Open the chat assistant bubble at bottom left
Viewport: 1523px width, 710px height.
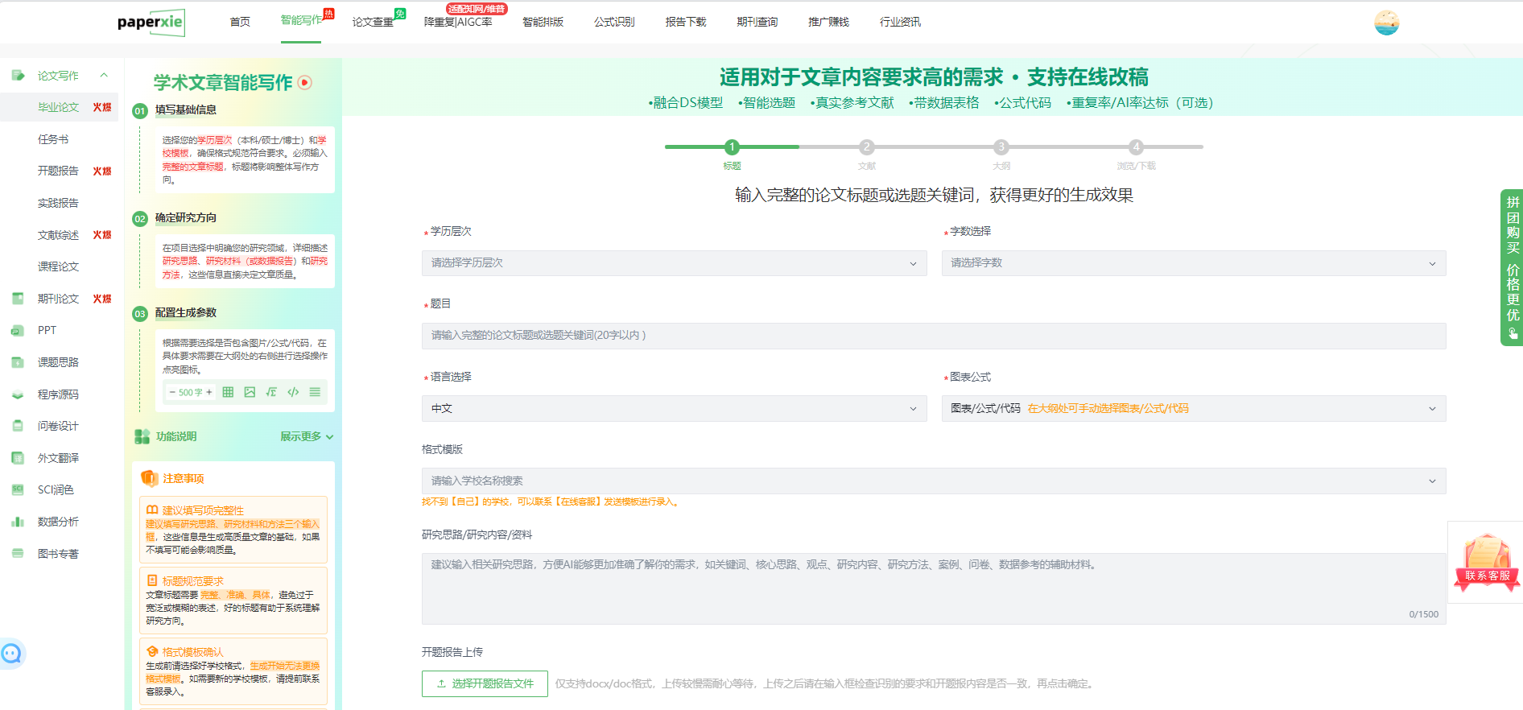[12, 654]
